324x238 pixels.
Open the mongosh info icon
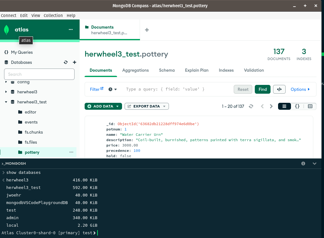(x=303, y=163)
